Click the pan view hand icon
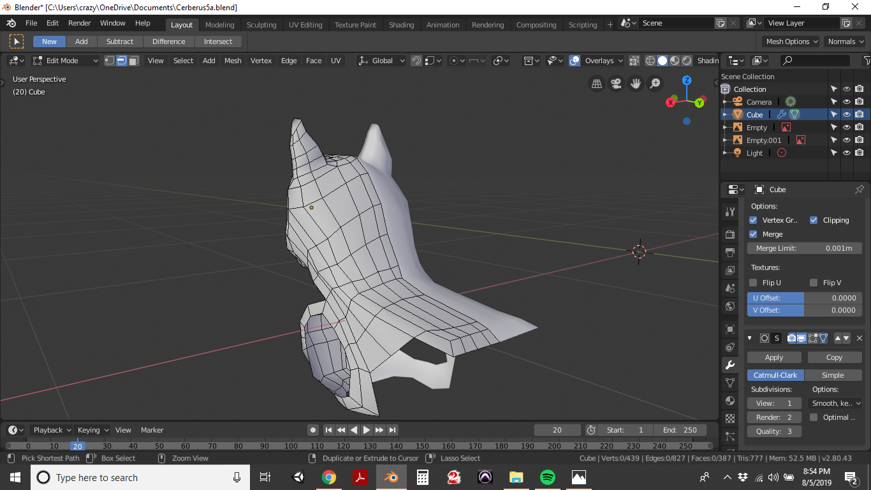The width and height of the screenshot is (871, 490). 636,84
